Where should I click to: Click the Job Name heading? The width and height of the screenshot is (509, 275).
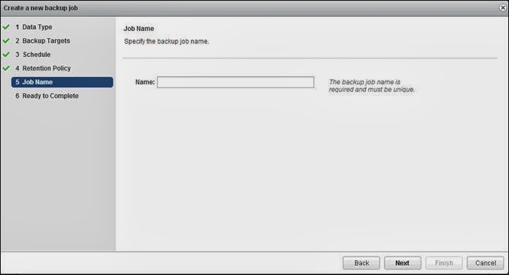point(139,28)
